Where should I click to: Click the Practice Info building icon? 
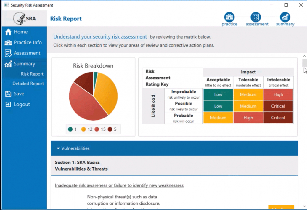point(8,43)
